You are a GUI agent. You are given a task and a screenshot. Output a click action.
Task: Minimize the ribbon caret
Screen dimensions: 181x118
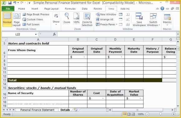(157, 8)
